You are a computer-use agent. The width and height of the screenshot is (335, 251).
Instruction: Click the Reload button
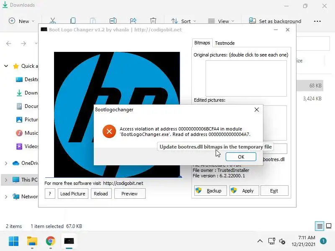point(101,194)
